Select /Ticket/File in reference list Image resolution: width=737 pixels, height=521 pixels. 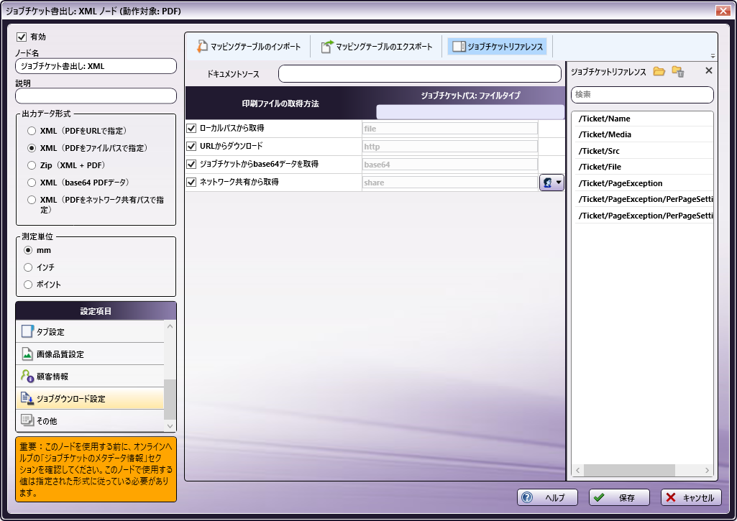(644, 167)
